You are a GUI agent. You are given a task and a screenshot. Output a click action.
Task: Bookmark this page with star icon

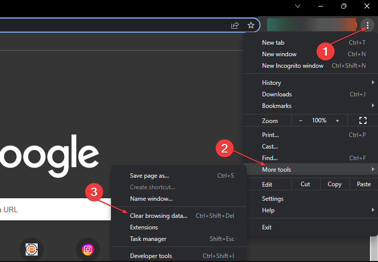[251, 25]
